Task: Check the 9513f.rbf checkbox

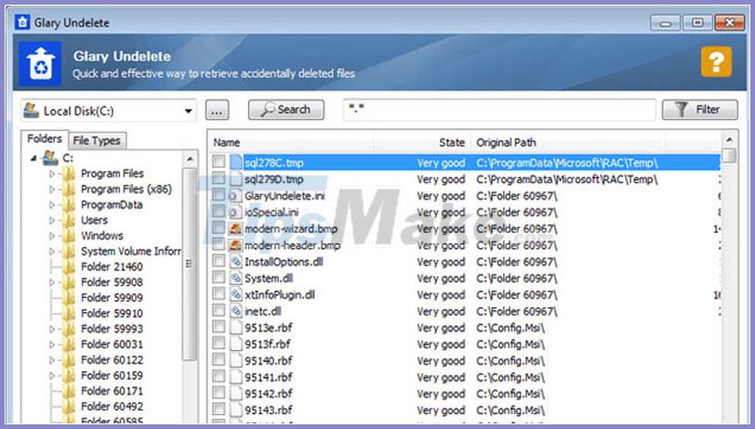Action: (x=219, y=344)
